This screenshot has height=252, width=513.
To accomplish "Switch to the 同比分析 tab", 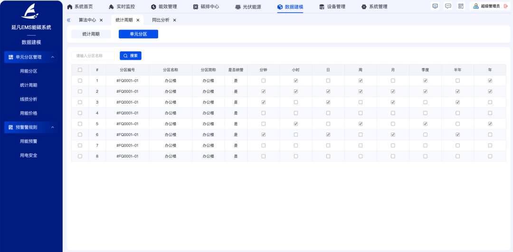I will pos(161,20).
